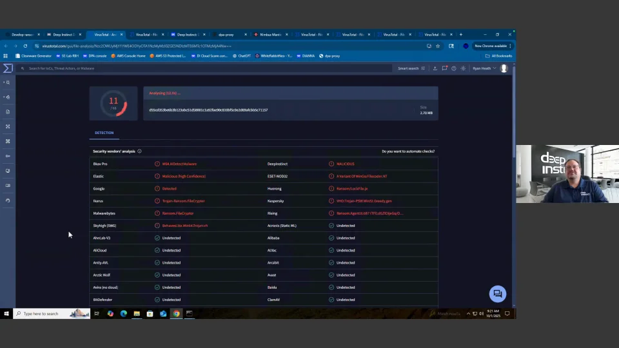Click the Chrome forward arrow
Image resolution: width=619 pixels, height=348 pixels.
point(15,46)
